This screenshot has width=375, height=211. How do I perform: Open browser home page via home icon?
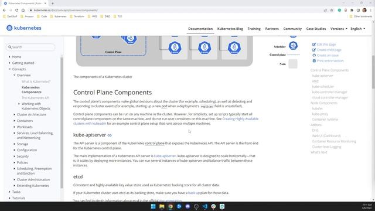pyautogui.click(x=23, y=11)
